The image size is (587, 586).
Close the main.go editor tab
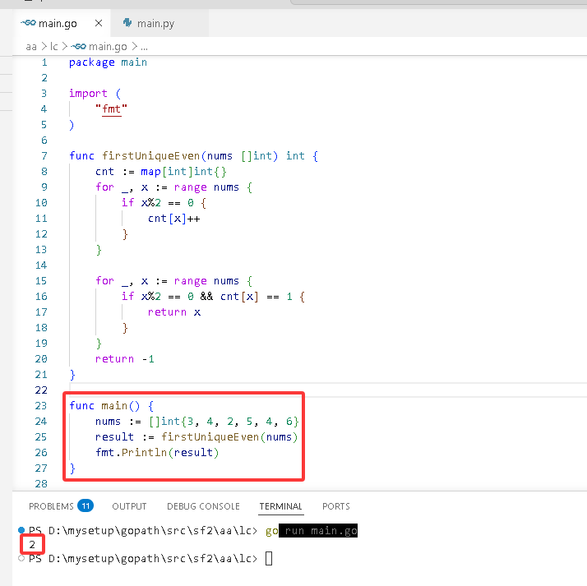point(99,23)
